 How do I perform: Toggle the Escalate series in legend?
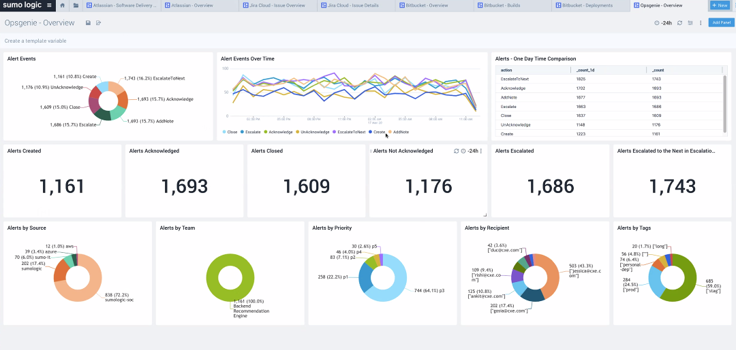[x=250, y=132]
